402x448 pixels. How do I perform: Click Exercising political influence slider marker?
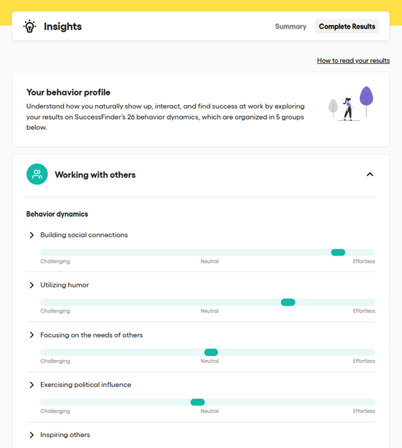click(x=197, y=402)
